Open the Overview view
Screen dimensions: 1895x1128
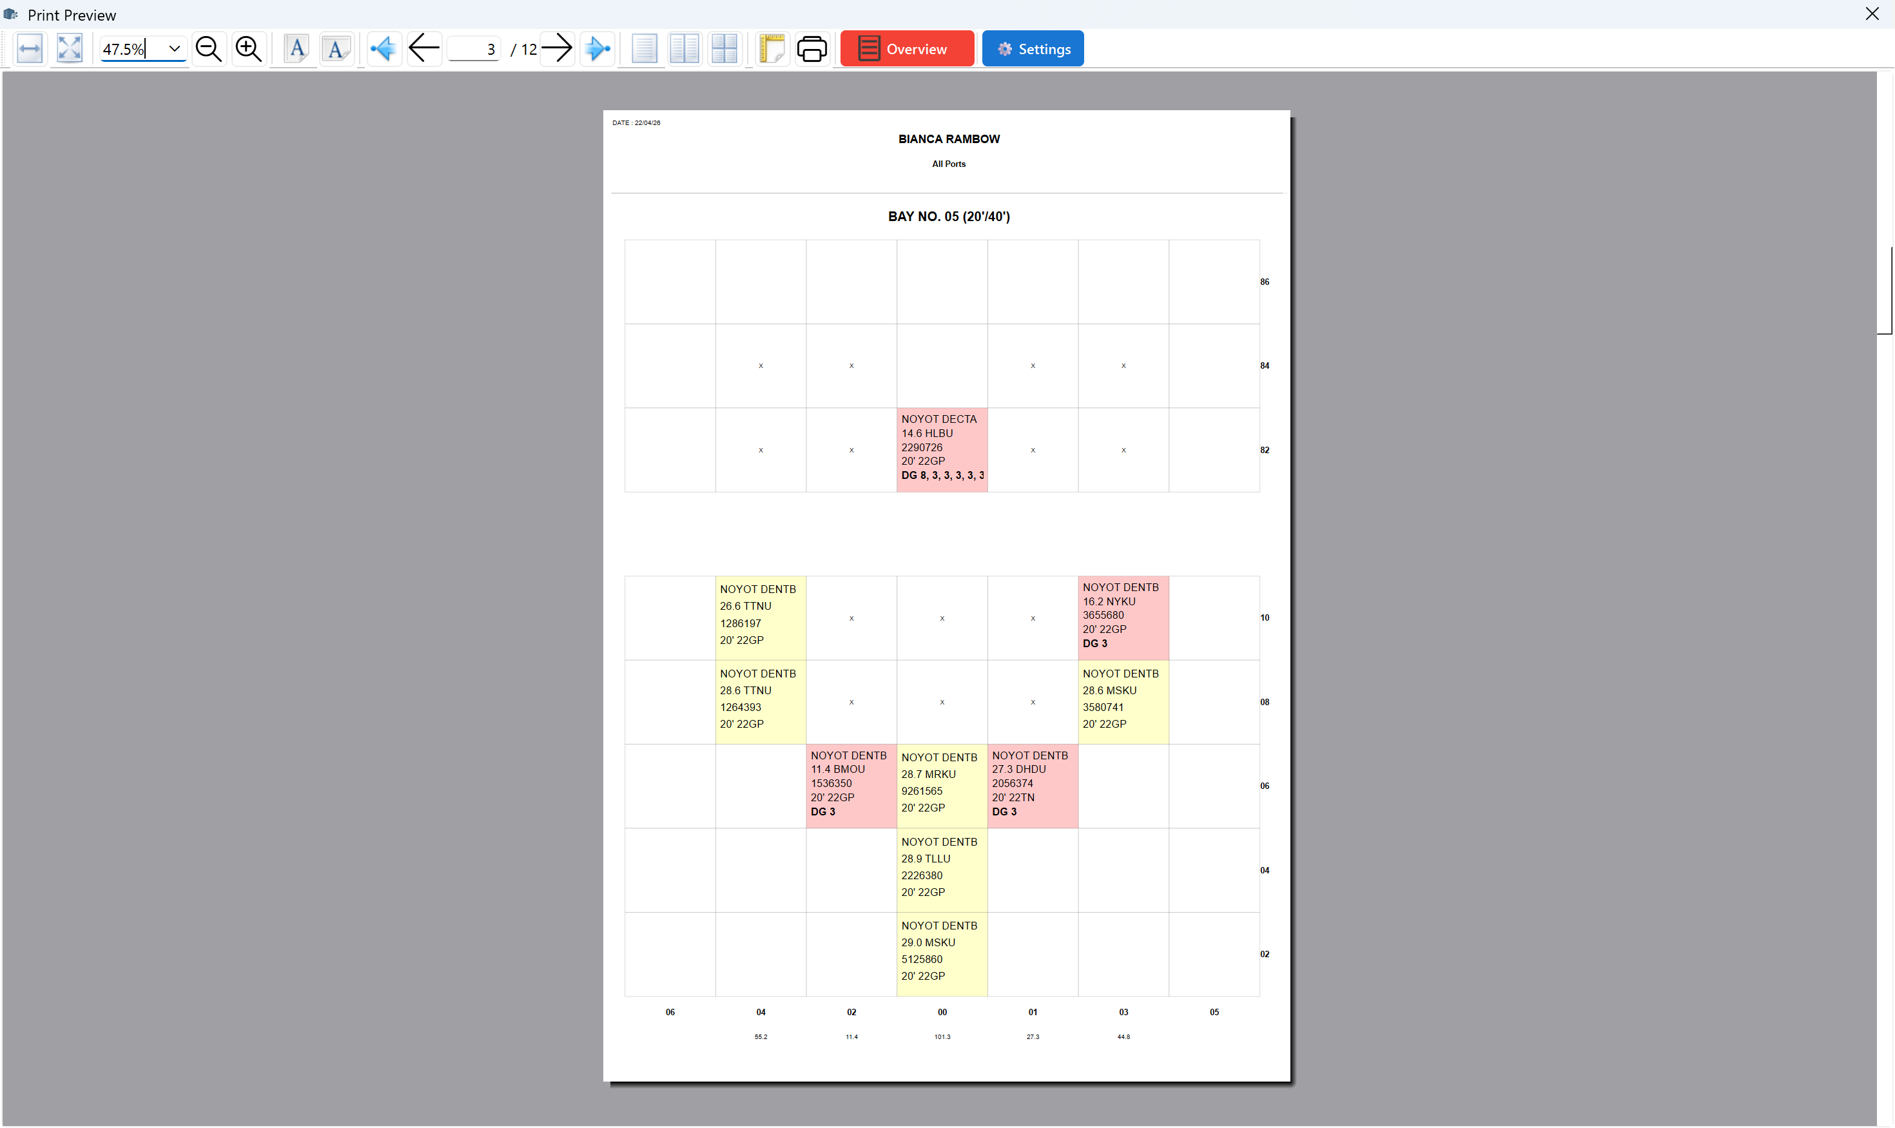click(x=907, y=48)
